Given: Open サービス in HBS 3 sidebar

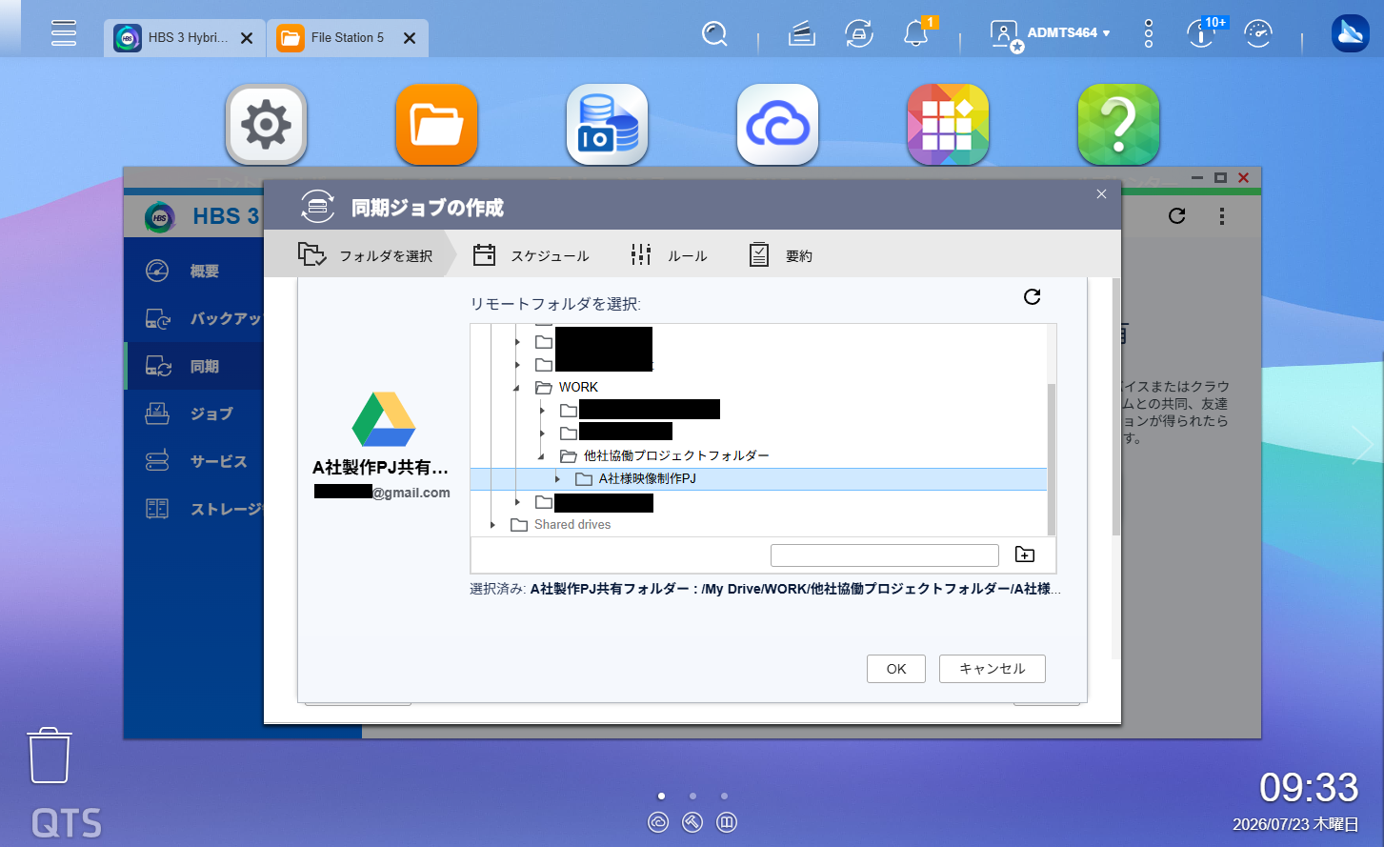Looking at the screenshot, I should tap(194, 462).
